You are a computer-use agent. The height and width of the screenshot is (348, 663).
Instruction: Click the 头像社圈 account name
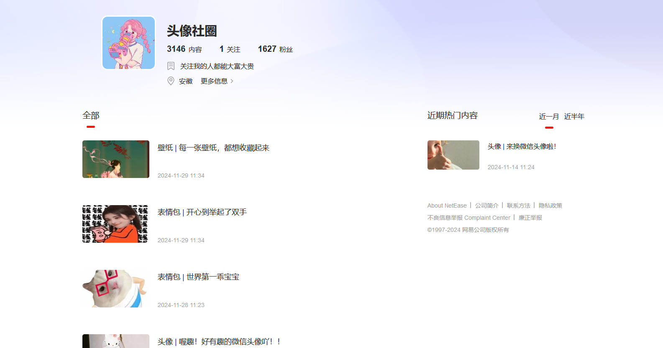pos(192,30)
